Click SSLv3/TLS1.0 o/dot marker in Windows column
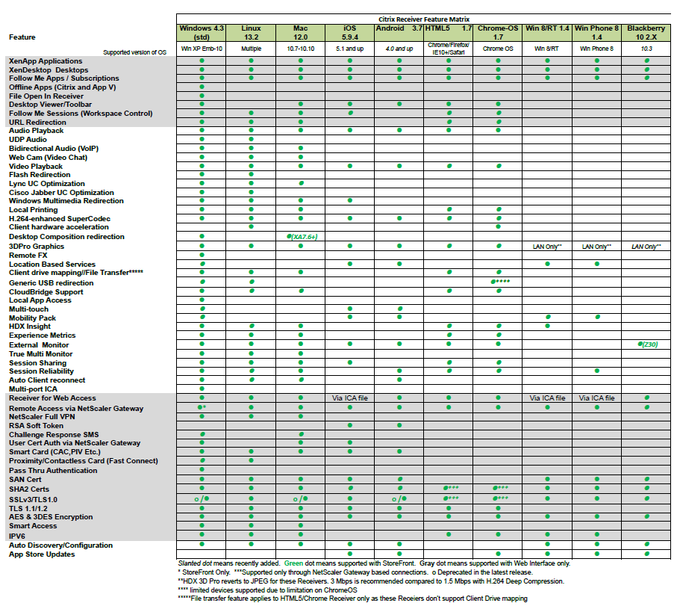This screenshot has width=680, height=609. point(201,499)
